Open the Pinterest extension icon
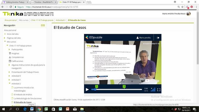This screenshot has height=112, width=199. click(192, 7)
